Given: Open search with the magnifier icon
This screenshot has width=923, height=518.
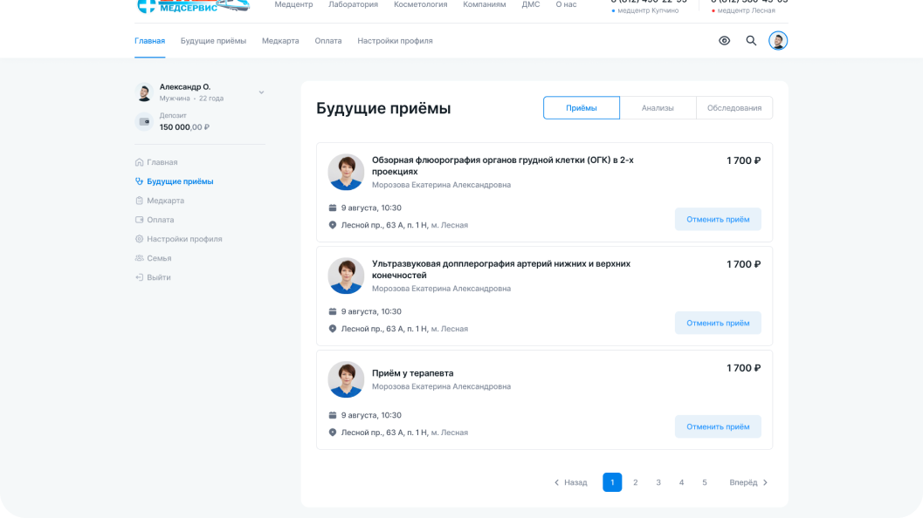Looking at the screenshot, I should [x=751, y=41].
